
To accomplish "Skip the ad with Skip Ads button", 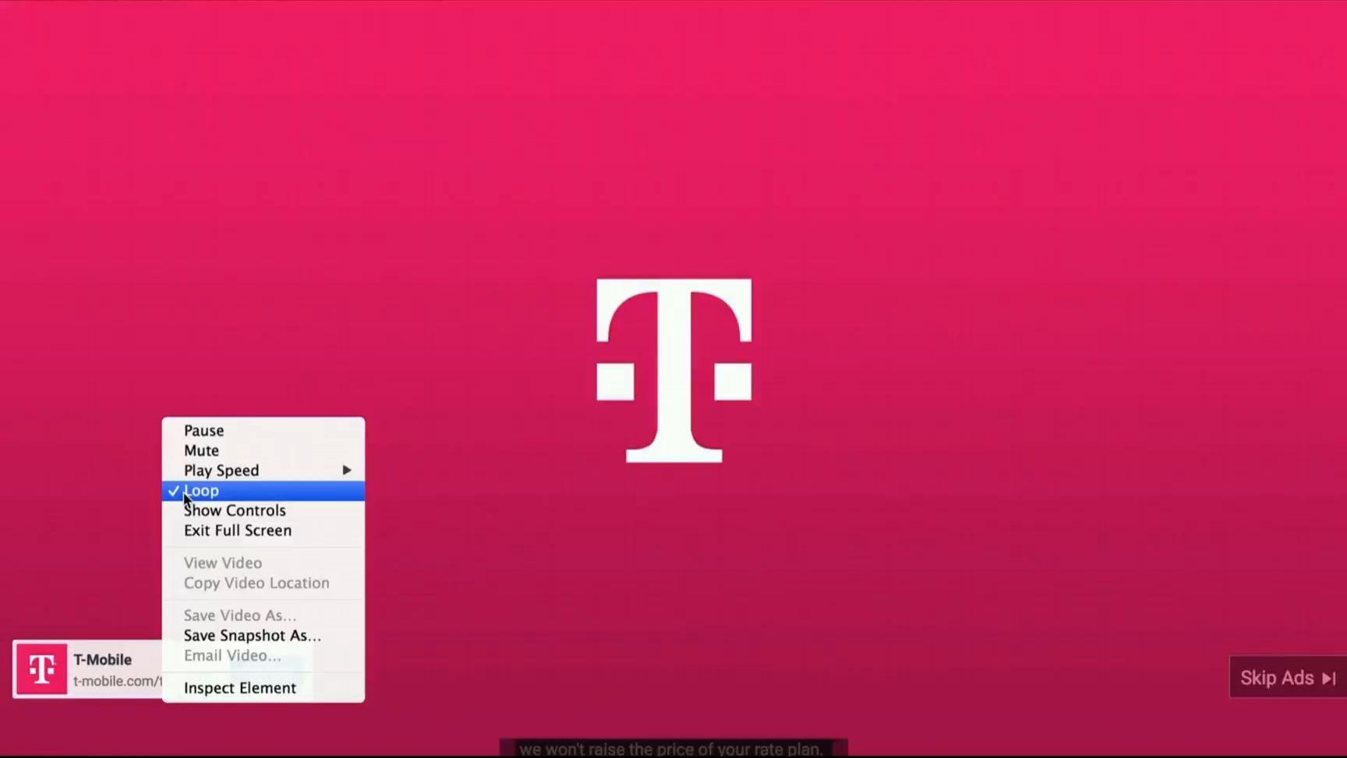I will (x=1288, y=678).
